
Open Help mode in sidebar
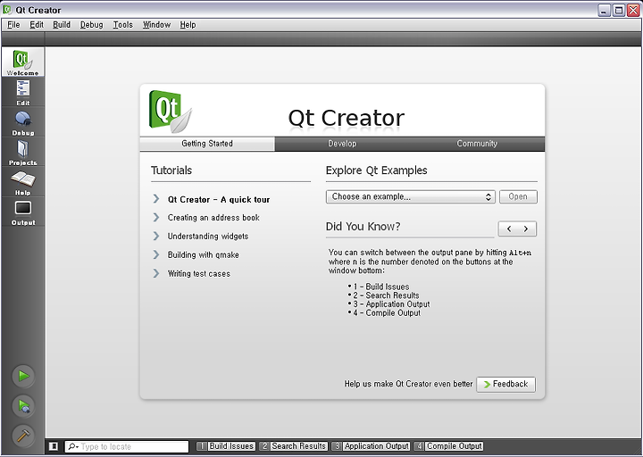point(22,182)
